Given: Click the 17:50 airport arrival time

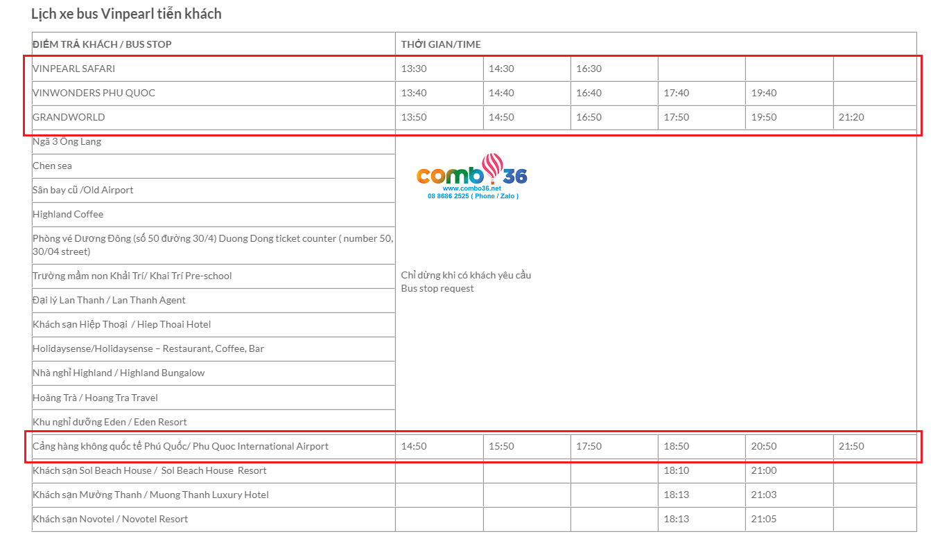Looking at the screenshot, I should (589, 446).
